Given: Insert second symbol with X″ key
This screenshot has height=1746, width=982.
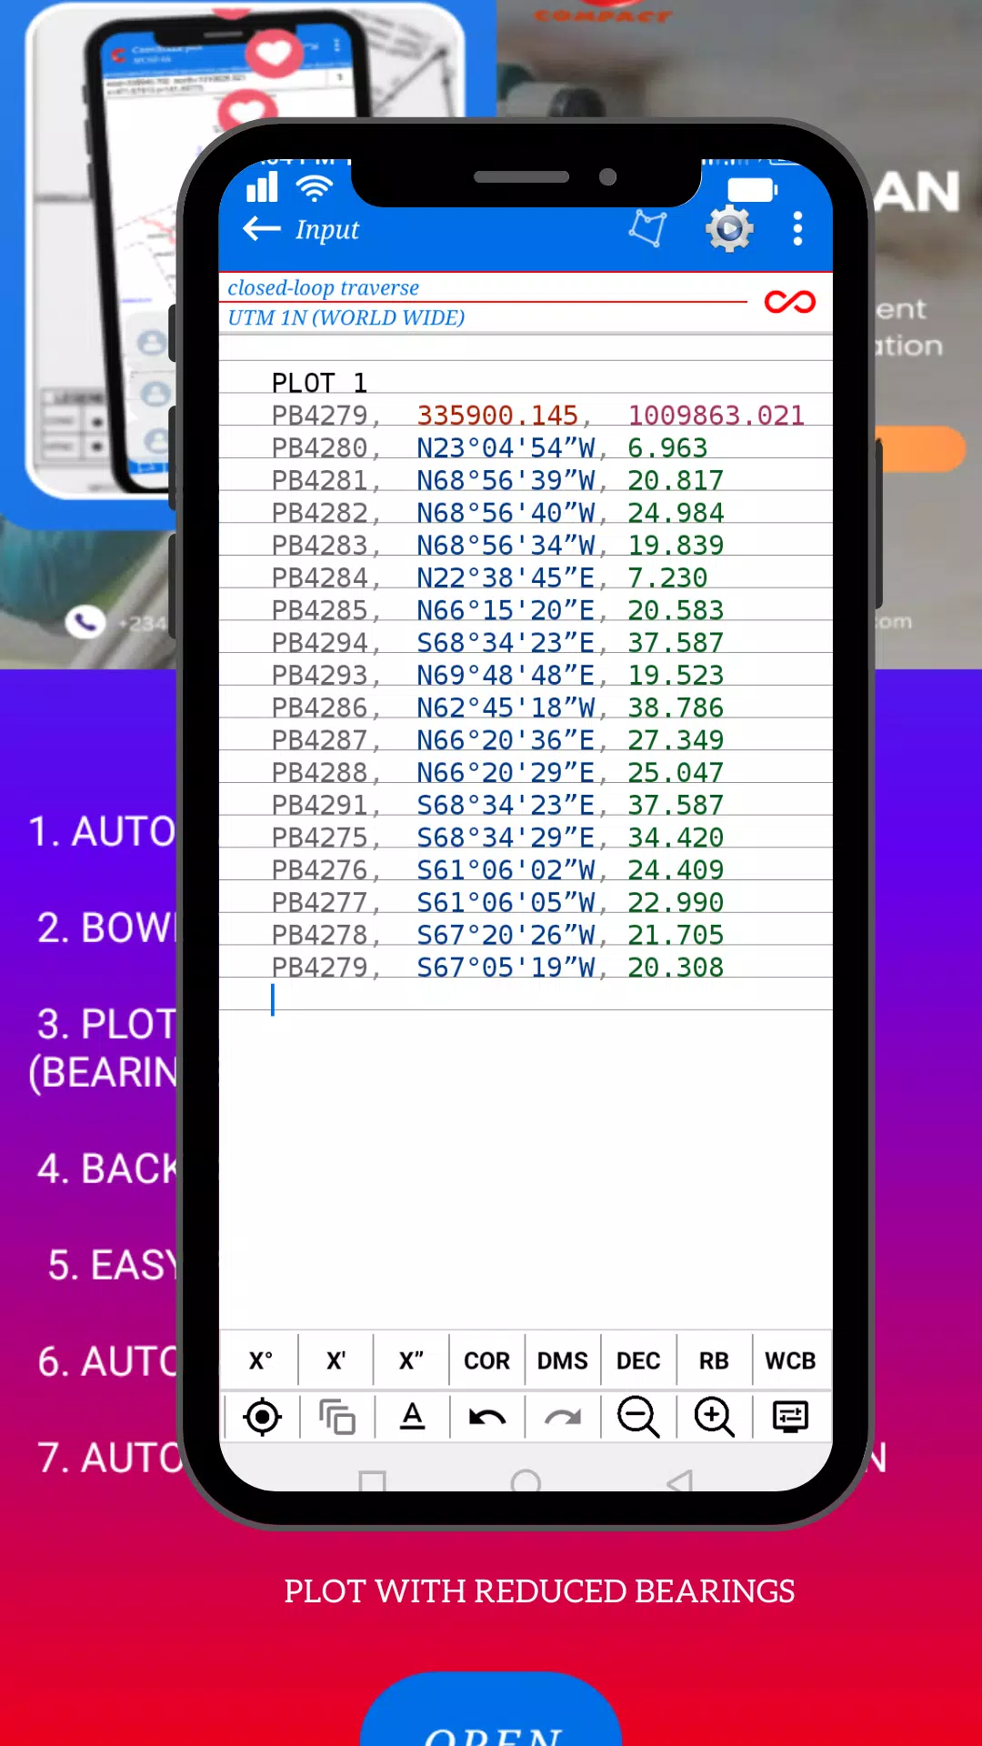Looking at the screenshot, I should 411,1360.
